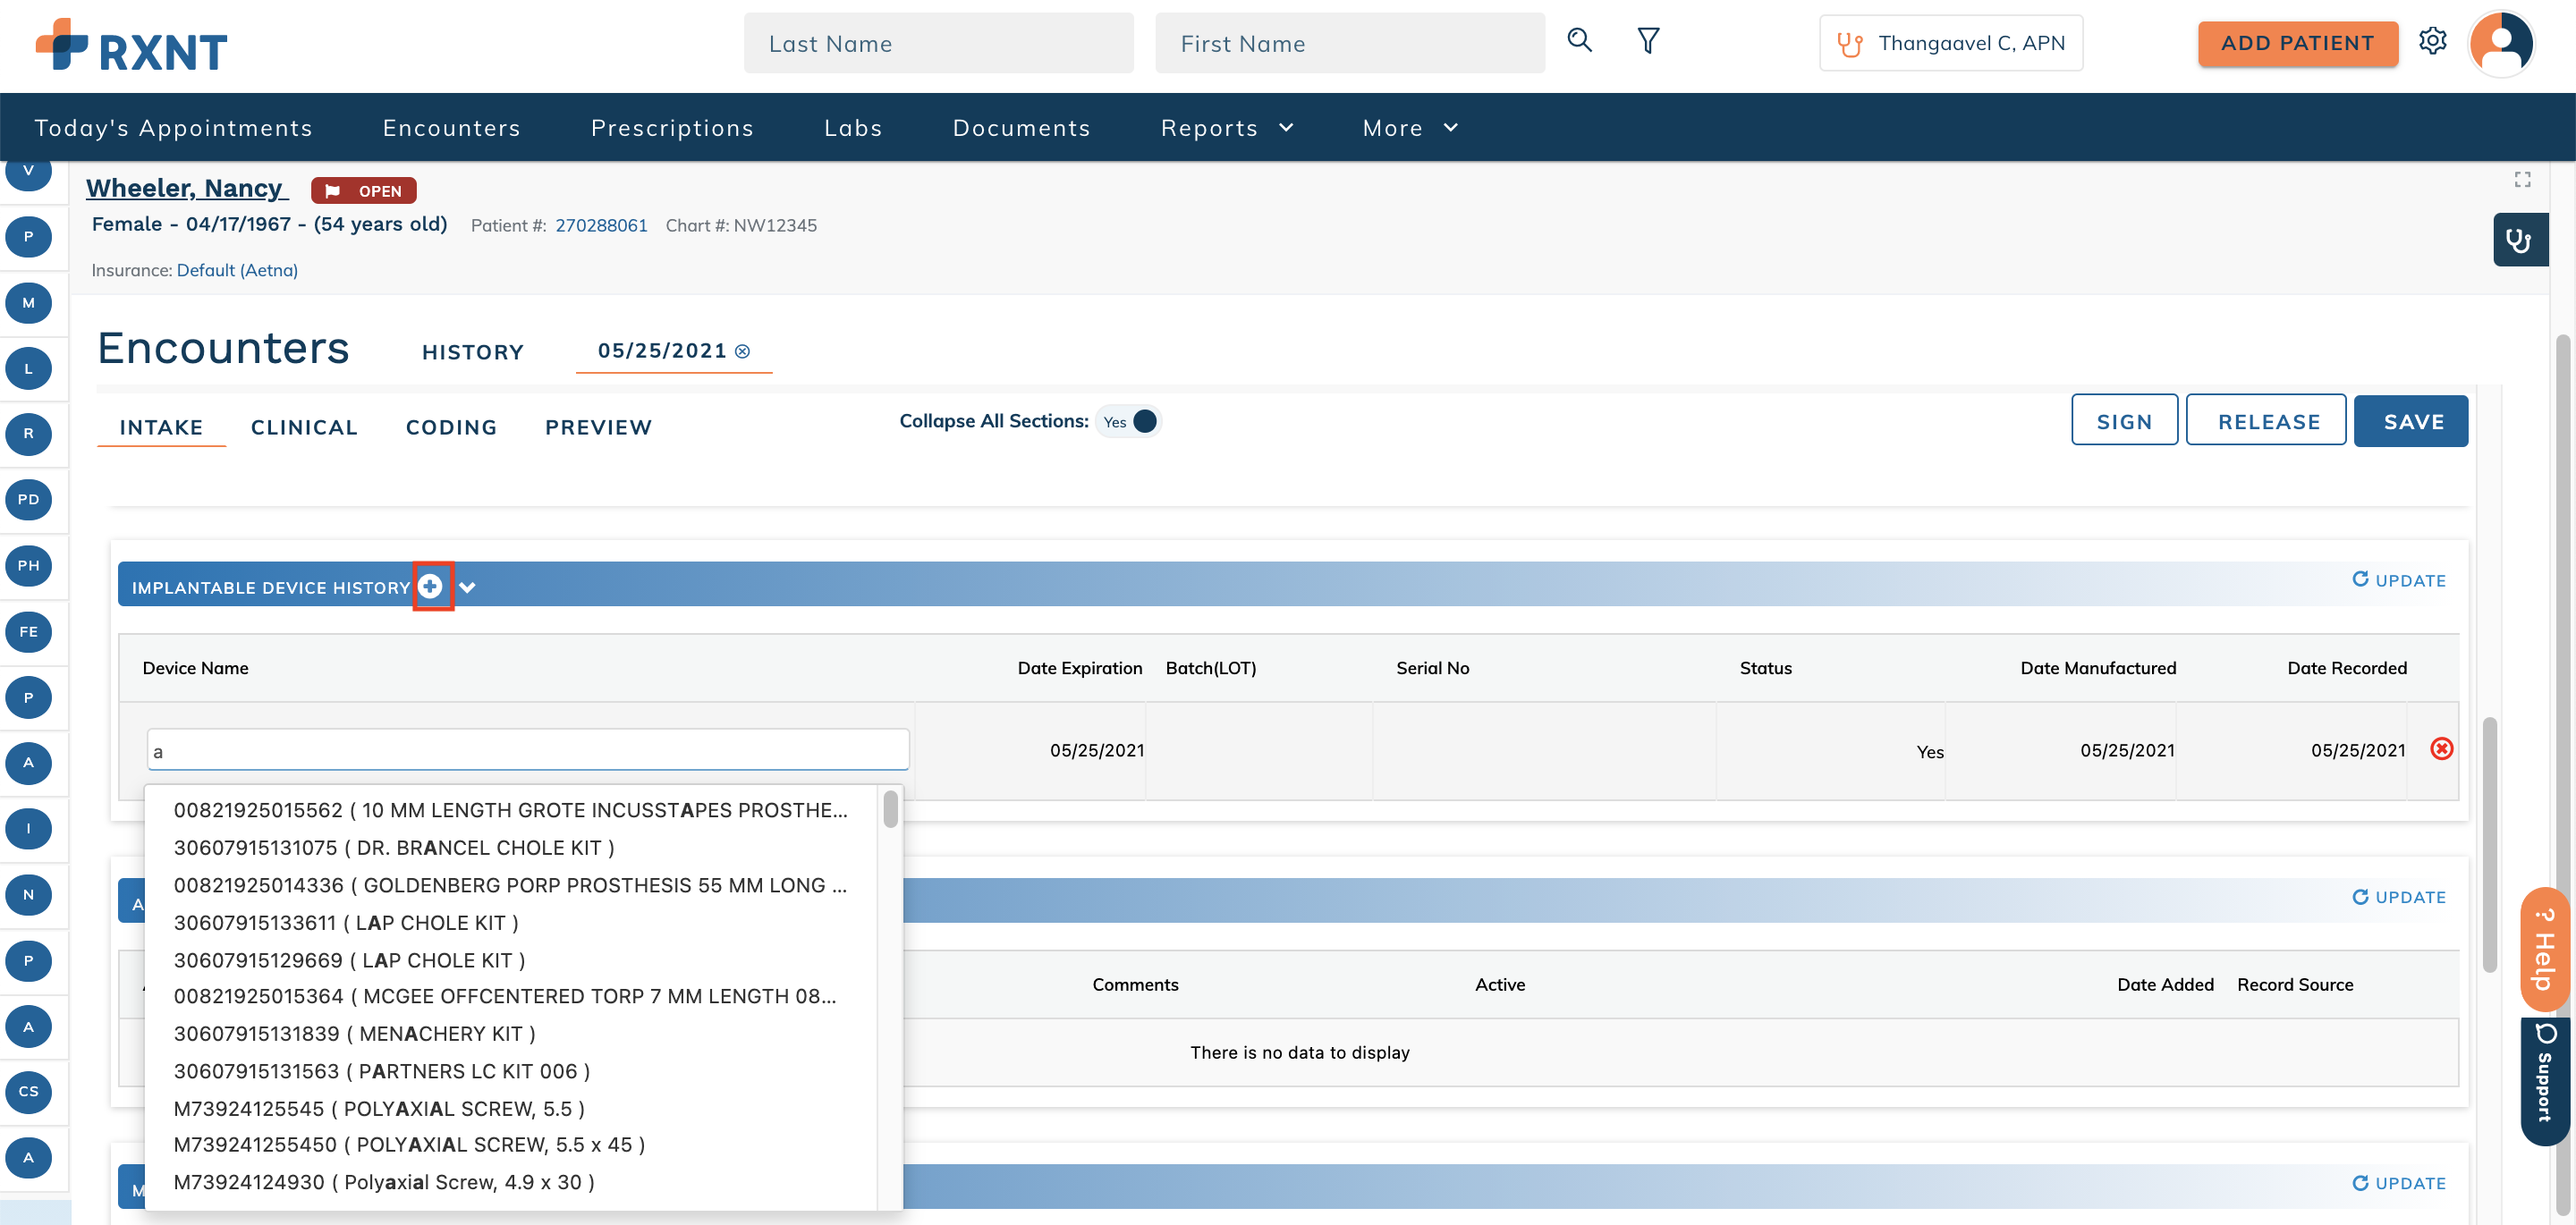Click the RXNT logo
2576x1225 pixels.
pos(131,46)
